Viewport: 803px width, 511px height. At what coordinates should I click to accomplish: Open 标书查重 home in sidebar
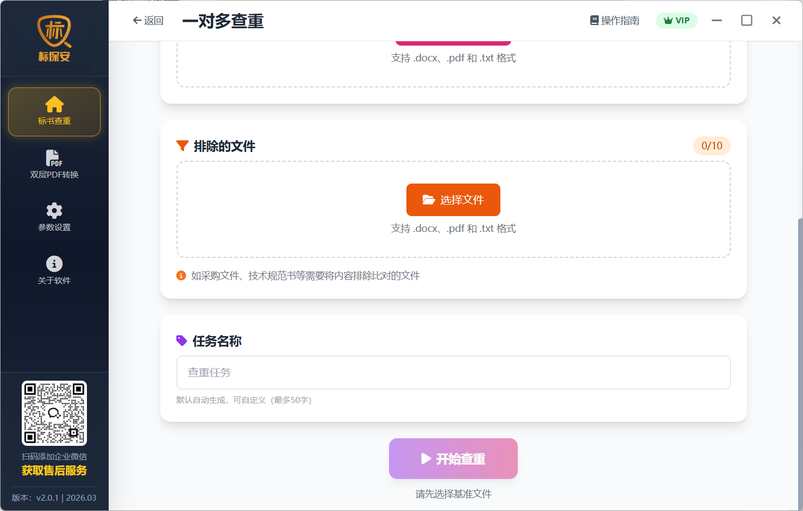point(54,112)
